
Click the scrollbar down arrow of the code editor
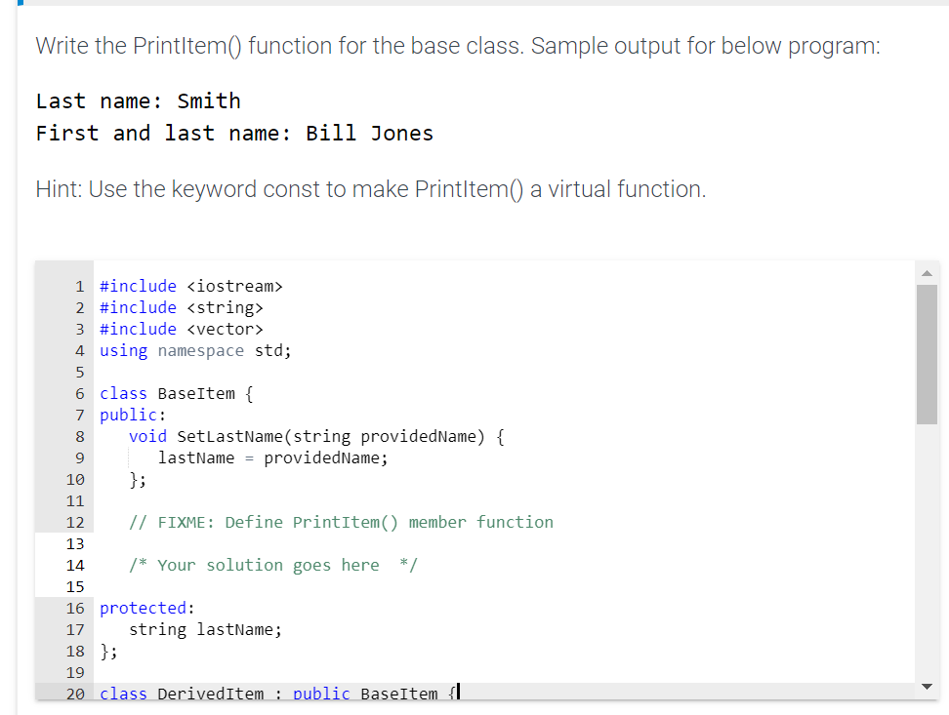[927, 685]
